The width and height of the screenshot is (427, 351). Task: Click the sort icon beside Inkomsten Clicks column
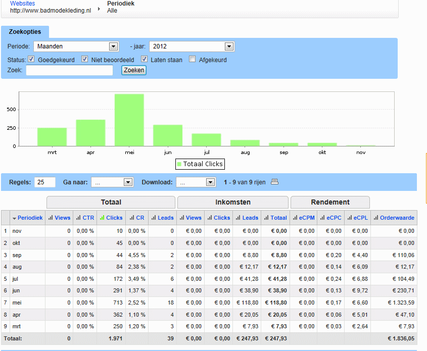coord(210,218)
